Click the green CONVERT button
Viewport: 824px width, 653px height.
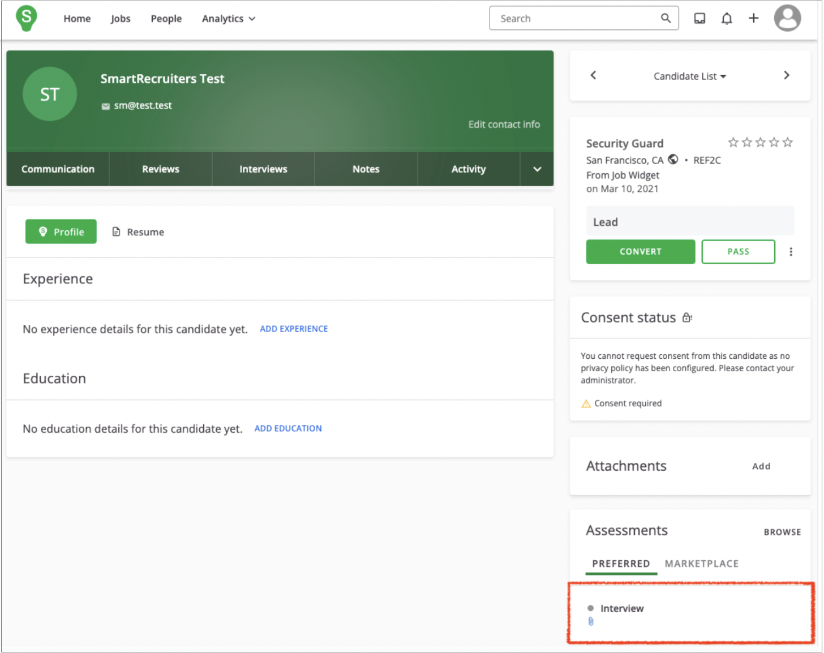[x=640, y=252]
